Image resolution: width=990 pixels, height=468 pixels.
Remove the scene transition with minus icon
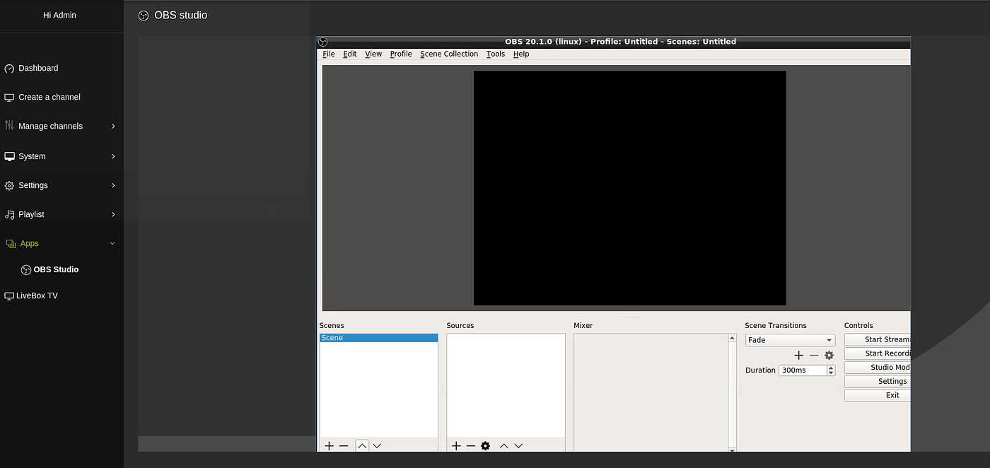tap(814, 356)
